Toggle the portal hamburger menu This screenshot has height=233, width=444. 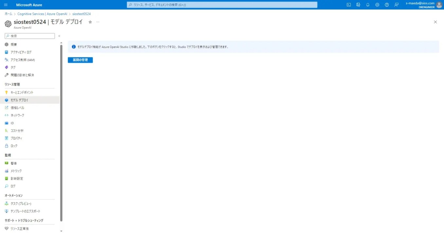click(5, 5)
